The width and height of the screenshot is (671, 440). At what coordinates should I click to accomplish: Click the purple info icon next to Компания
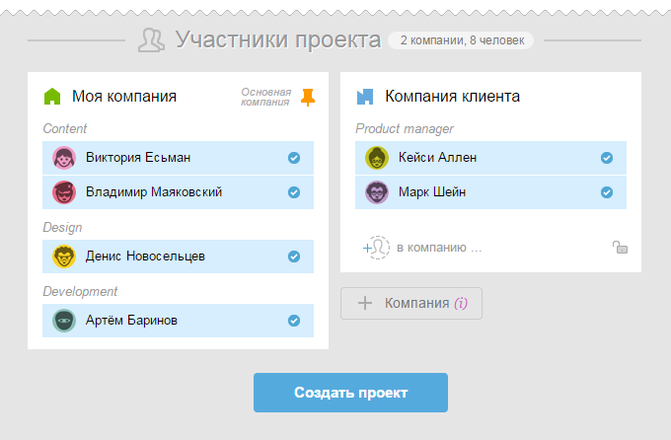click(461, 303)
